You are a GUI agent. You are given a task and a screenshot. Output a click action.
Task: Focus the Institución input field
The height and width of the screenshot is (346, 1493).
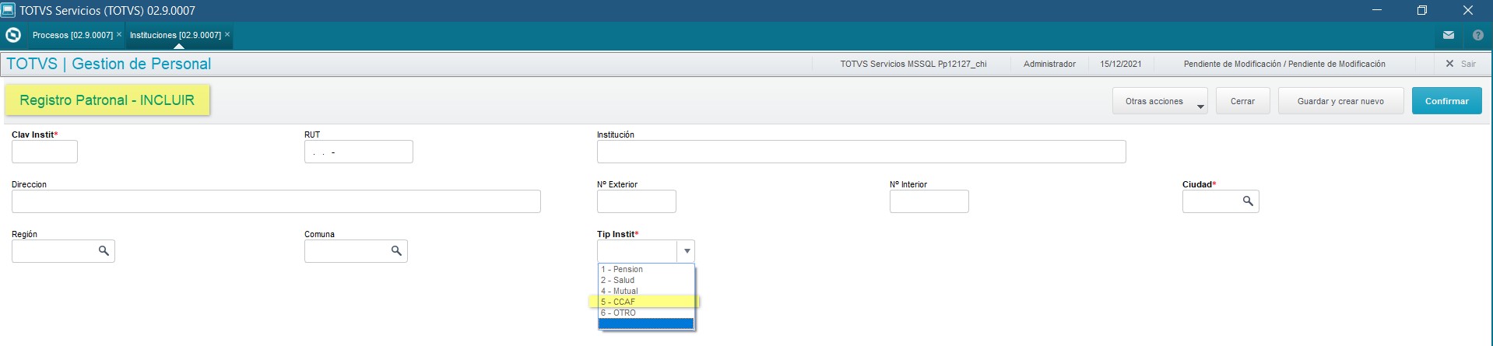(x=861, y=152)
